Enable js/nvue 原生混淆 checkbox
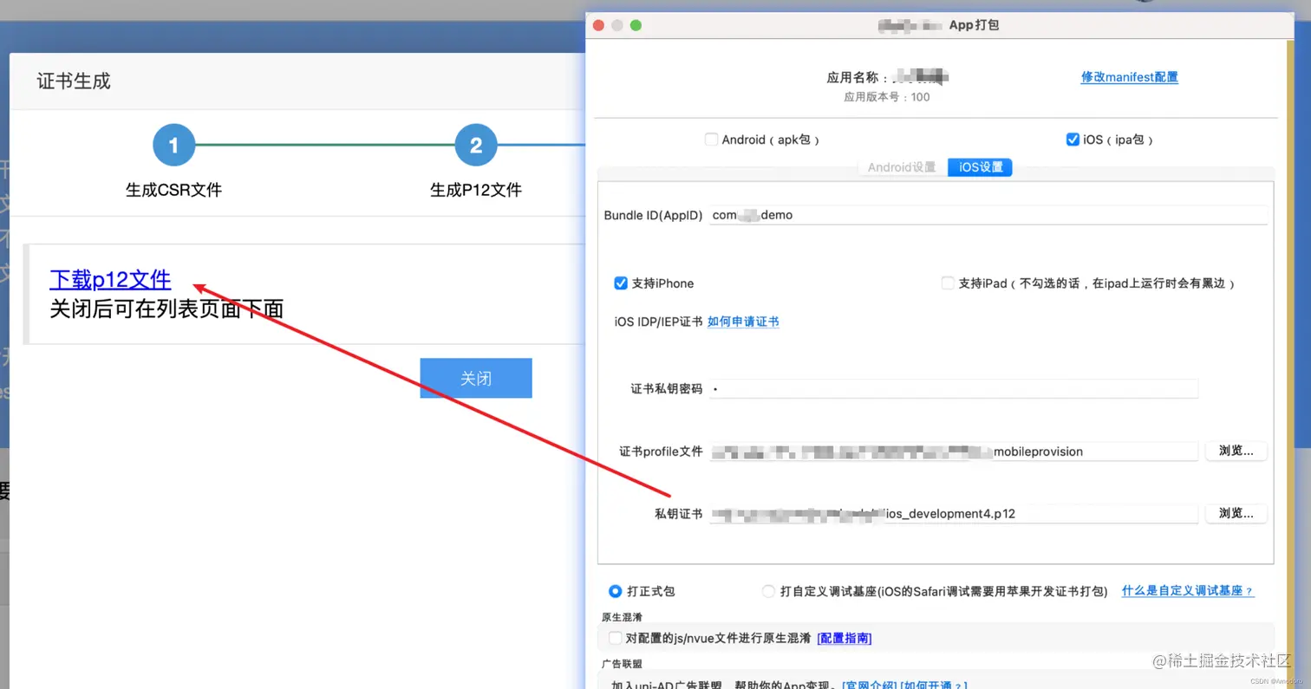This screenshot has width=1311, height=689. pos(615,638)
